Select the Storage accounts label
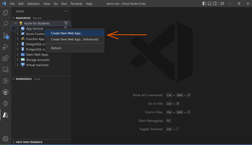The image size is (252, 145). pos(38,60)
